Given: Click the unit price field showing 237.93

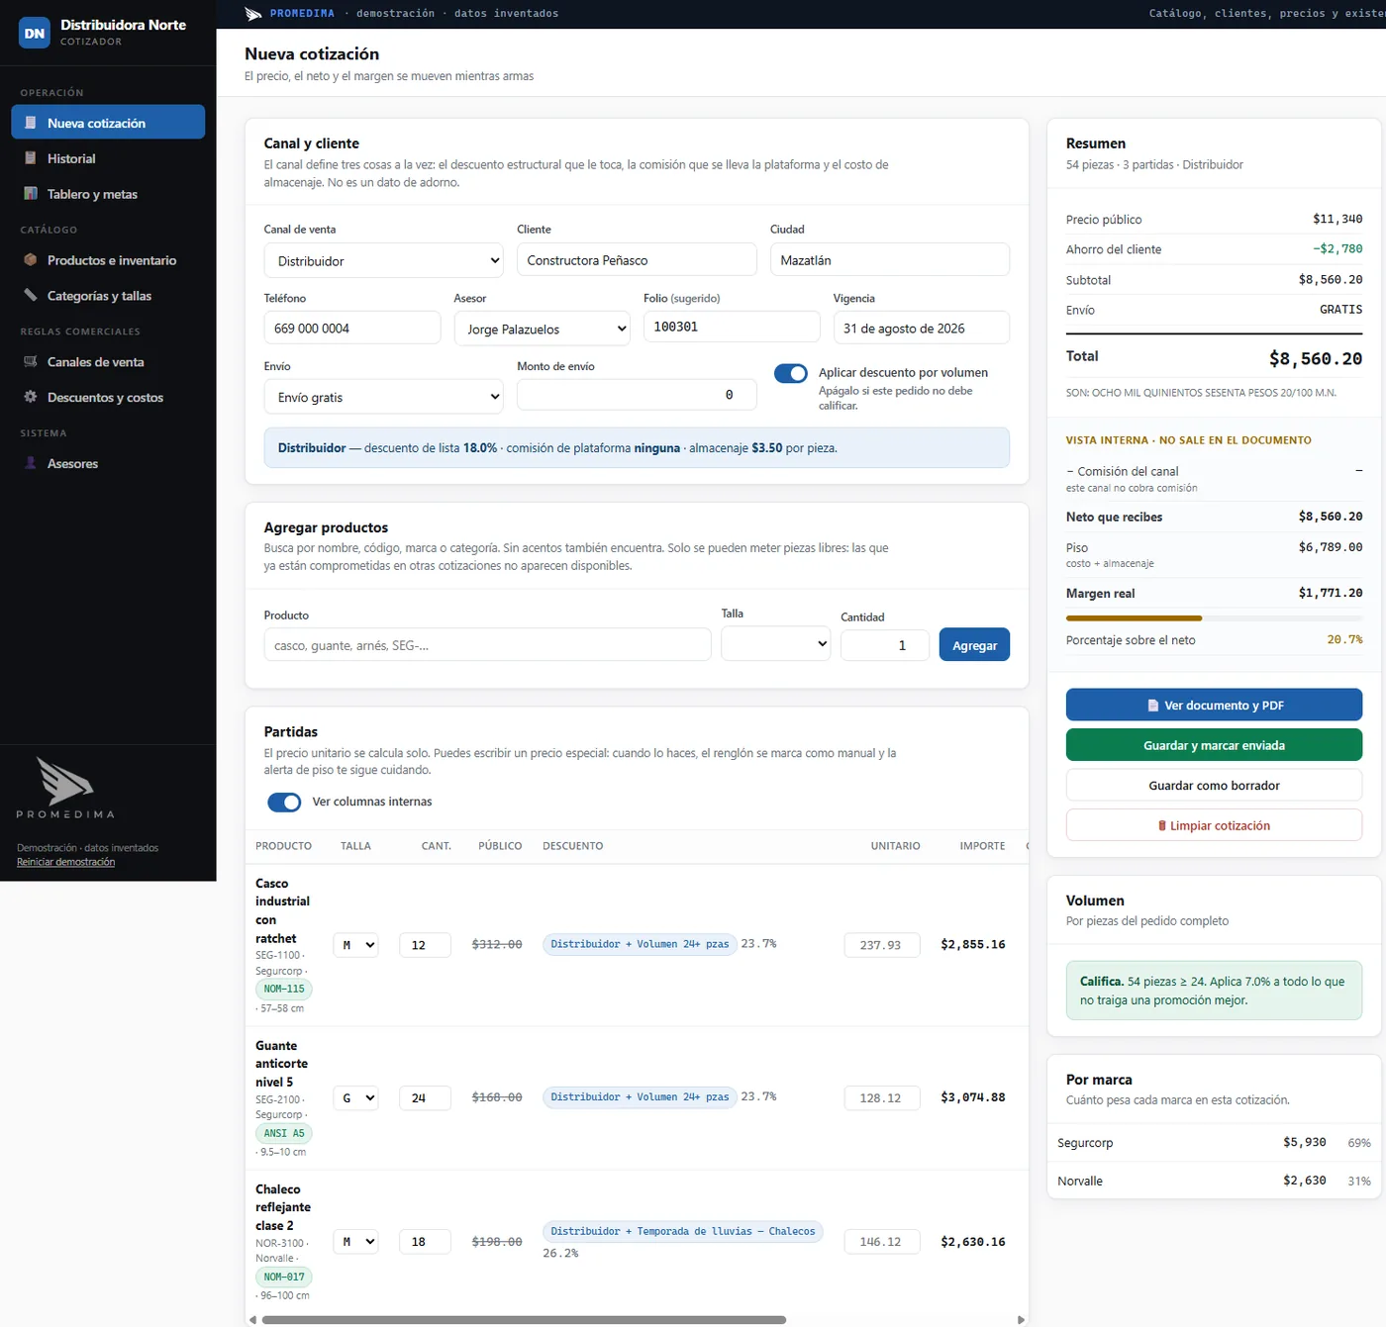Looking at the screenshot, I should (882, 945).
